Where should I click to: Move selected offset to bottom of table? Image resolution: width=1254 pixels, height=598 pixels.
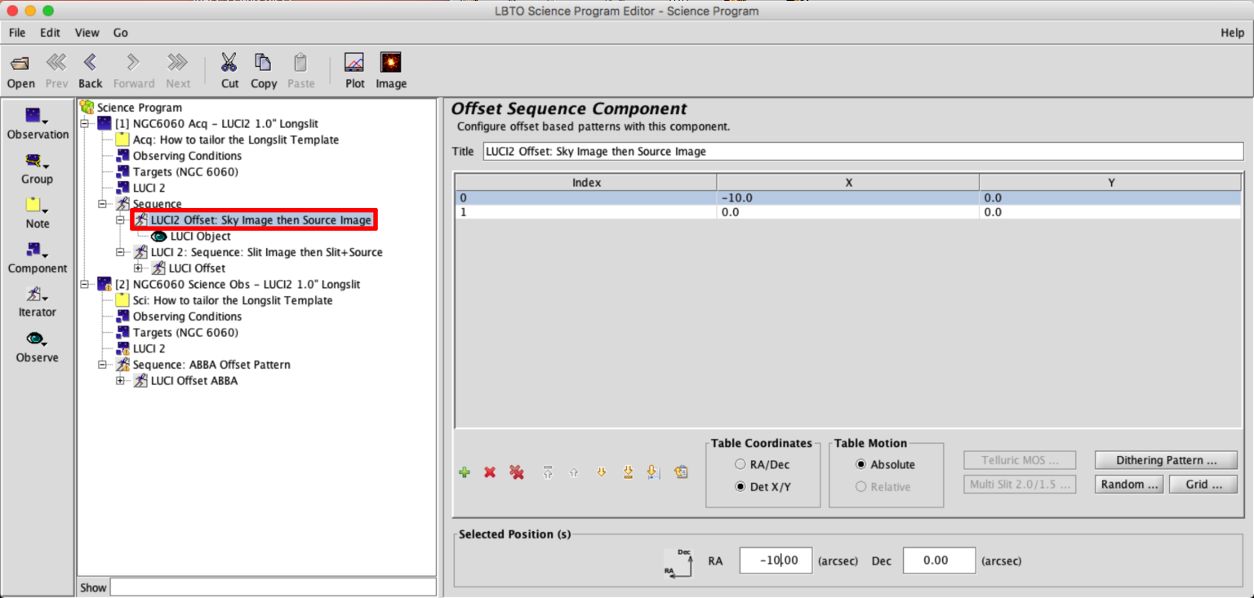click(628, 472)
